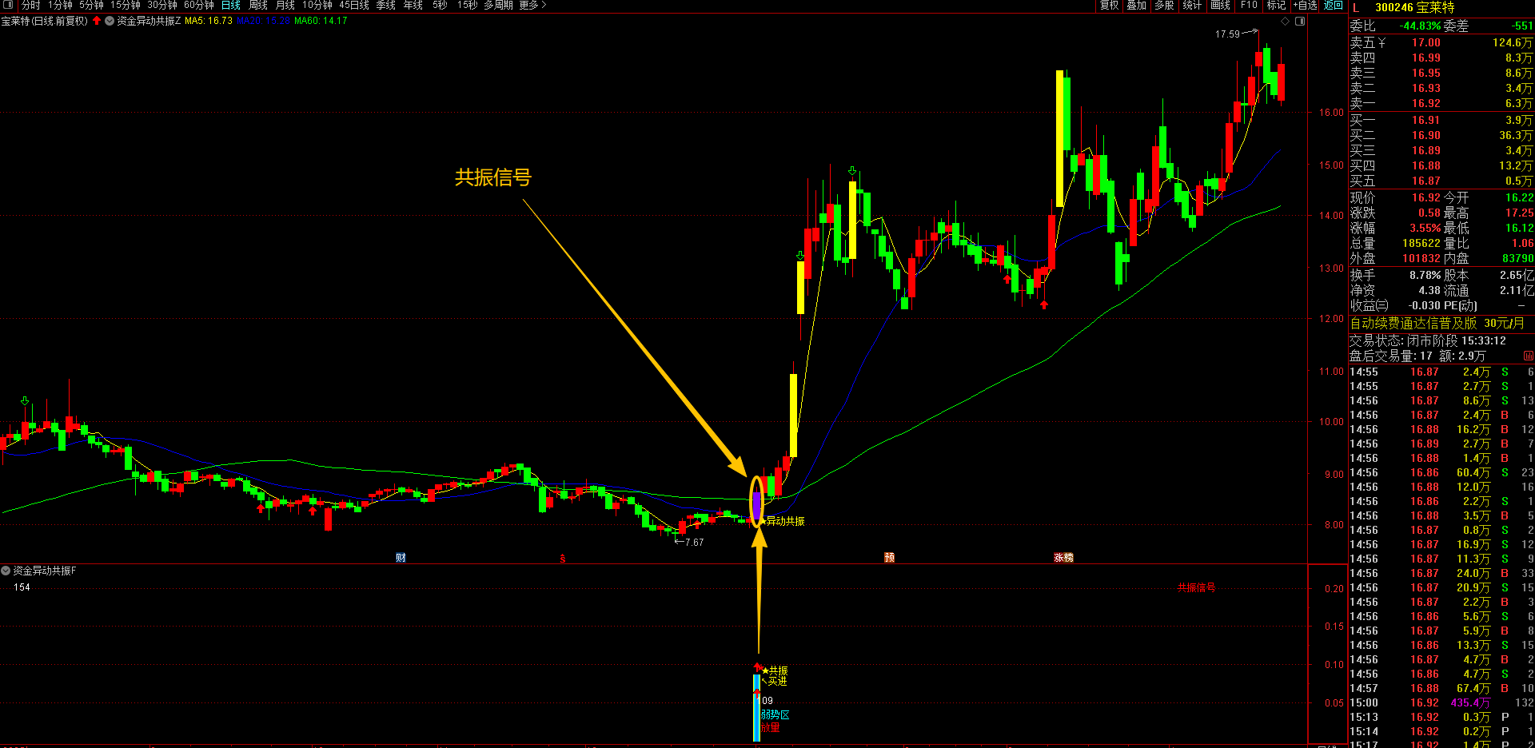Open the 资金异动共振F sub-chart indicator dropdown
The image size is (1535, 748).
pyautogui.click(x=6, y=571)
